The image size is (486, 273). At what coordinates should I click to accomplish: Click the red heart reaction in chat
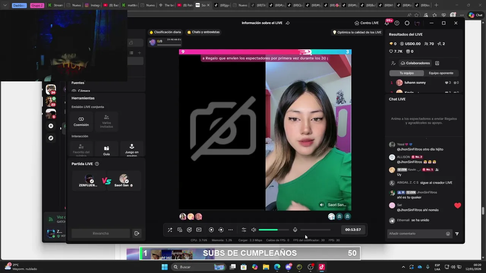[x=458, y=206]
